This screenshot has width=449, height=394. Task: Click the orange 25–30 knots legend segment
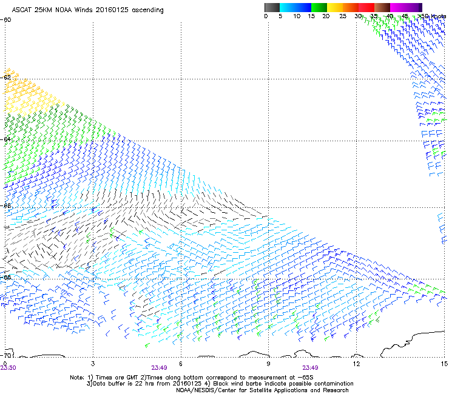[351, 7]
